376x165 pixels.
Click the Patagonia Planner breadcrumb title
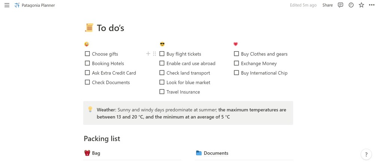click(x=38, y=5)
